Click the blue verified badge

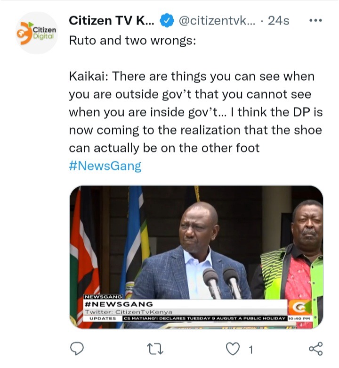click(x=167, y=21)
